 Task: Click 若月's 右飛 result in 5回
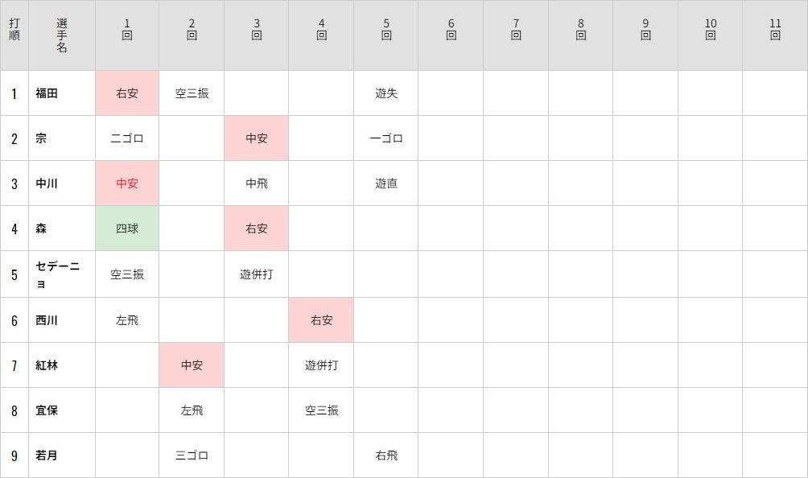[386, 455]
